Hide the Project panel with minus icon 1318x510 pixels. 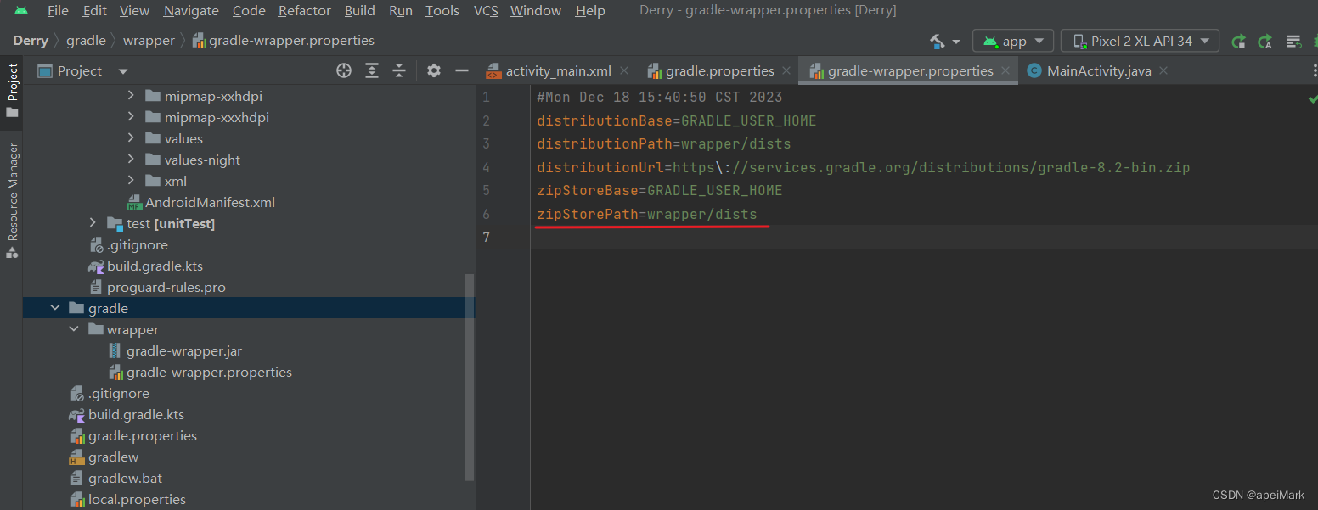point(462,71)
